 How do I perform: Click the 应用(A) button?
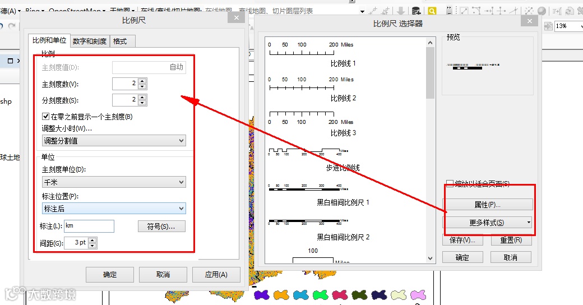pos(216,275)
